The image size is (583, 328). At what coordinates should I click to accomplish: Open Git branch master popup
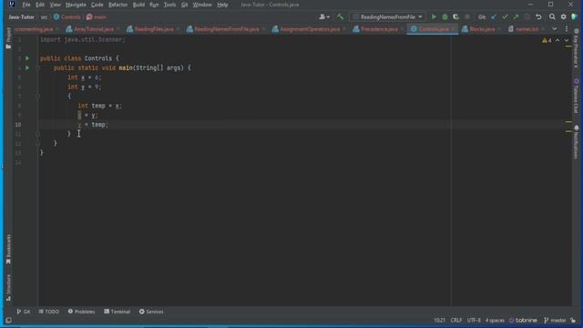tap(555, 320)
